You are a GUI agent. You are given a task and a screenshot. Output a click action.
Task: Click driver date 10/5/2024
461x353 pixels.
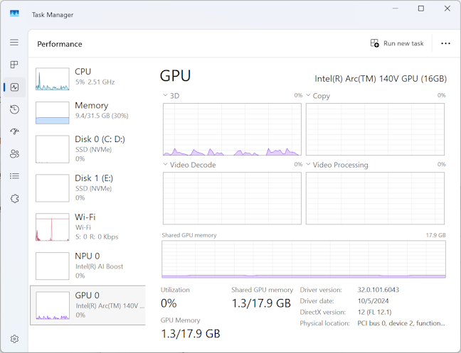coord(373,301)
